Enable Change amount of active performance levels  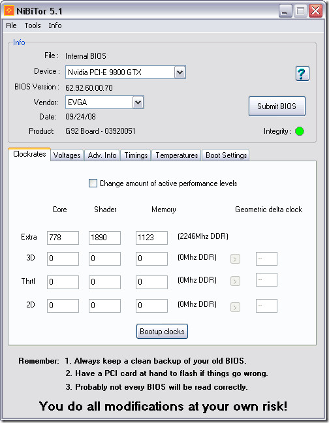coord(93,183)
